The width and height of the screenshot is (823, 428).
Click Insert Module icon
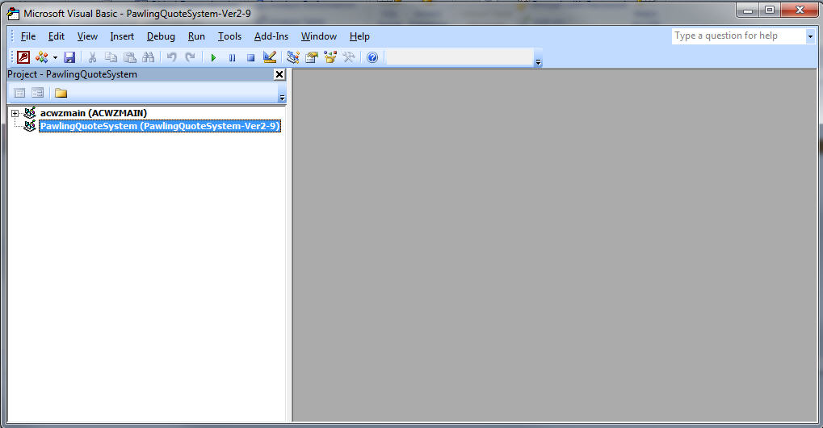coord(41,57)
